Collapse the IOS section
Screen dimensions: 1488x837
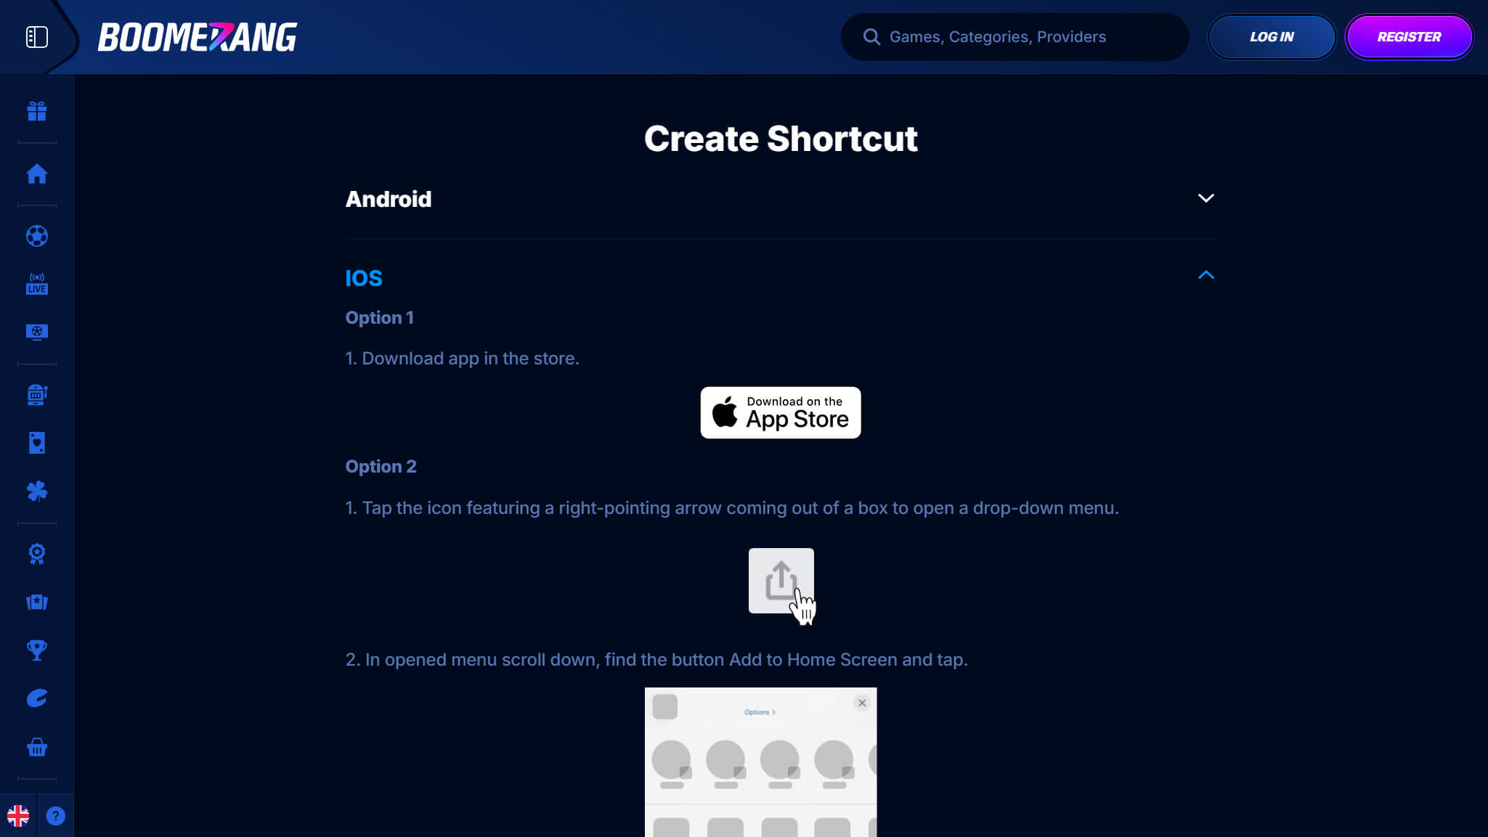pyautogui.click(x=1206, y=275)
